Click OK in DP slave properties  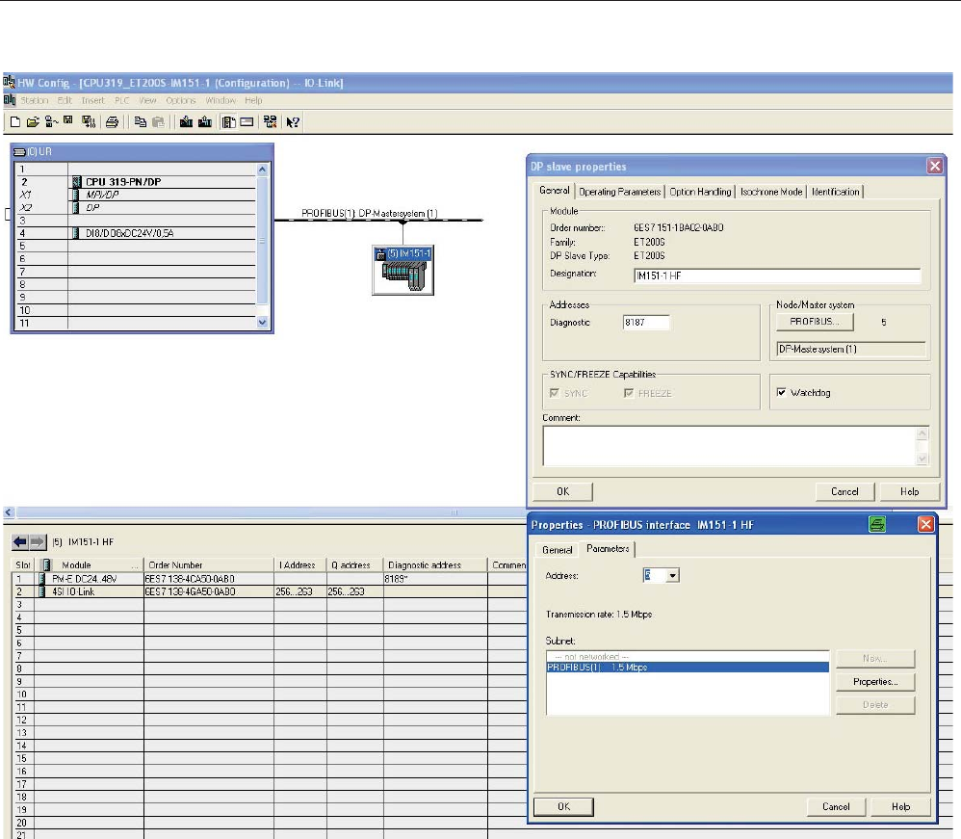(562, 492)
